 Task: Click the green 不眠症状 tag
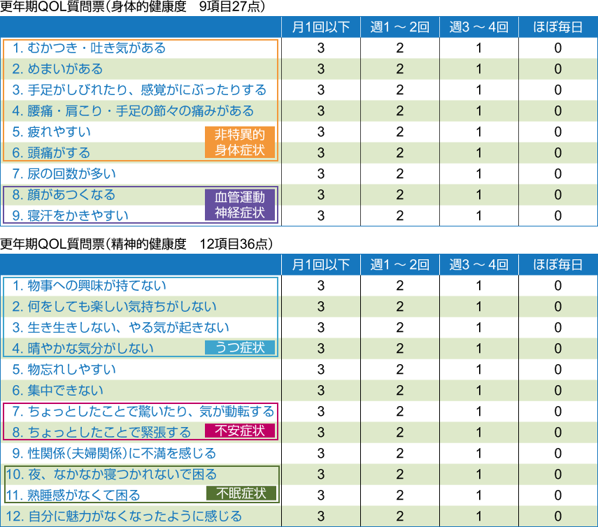pyautogui.click(x=241, y=494)
